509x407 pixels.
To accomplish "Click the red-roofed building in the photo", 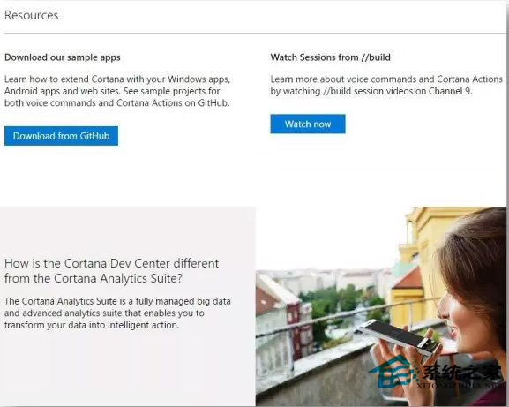I will 410,279.
